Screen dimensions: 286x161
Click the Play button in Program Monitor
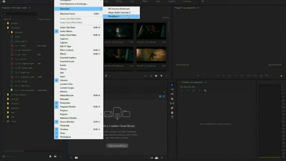(230, 76)
